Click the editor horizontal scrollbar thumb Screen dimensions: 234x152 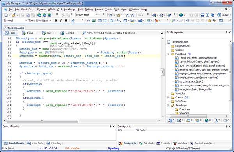(x=42, y=121)
